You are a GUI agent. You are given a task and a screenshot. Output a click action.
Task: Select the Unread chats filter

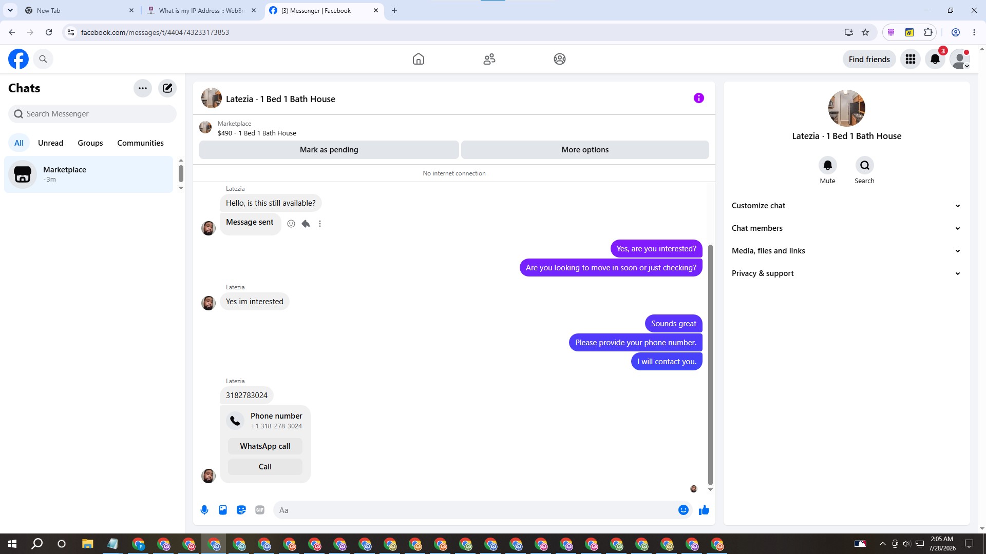51,143
